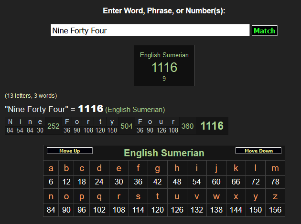Viewport: 301px width, 224px height.
Task: Click the Move Down button
Action: pos(258,151)
